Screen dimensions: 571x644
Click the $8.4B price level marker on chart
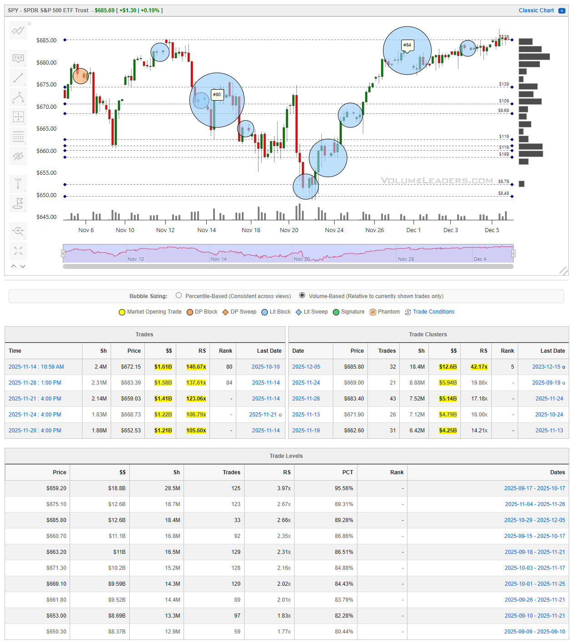tap(504, 193)
